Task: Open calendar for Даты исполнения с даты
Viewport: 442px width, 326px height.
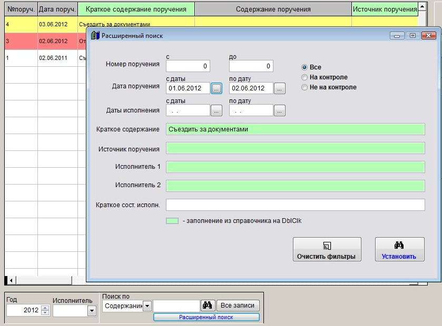Action: [x=217, y=110]
